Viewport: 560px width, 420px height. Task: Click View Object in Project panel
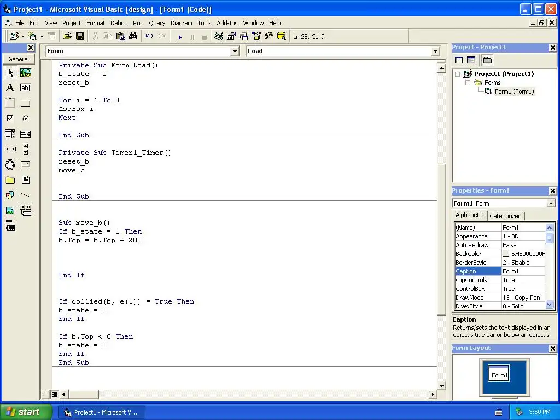[x=471, y=60]
